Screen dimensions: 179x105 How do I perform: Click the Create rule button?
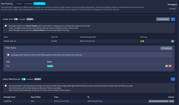click(166, 48)
